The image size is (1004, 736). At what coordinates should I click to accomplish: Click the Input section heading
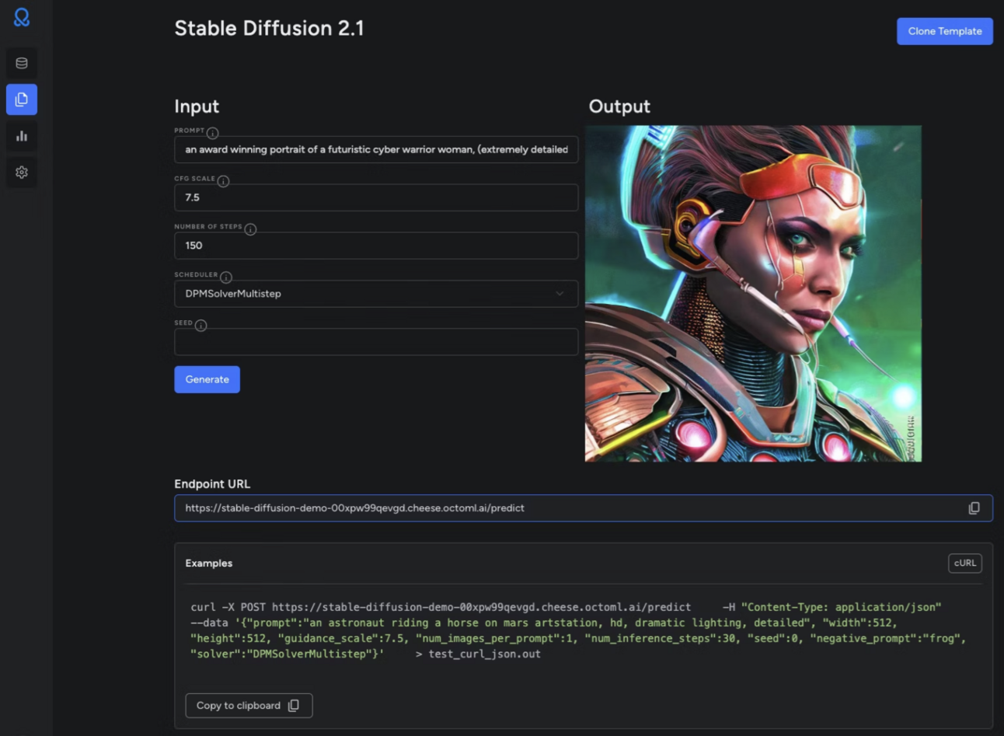point(197,106)
